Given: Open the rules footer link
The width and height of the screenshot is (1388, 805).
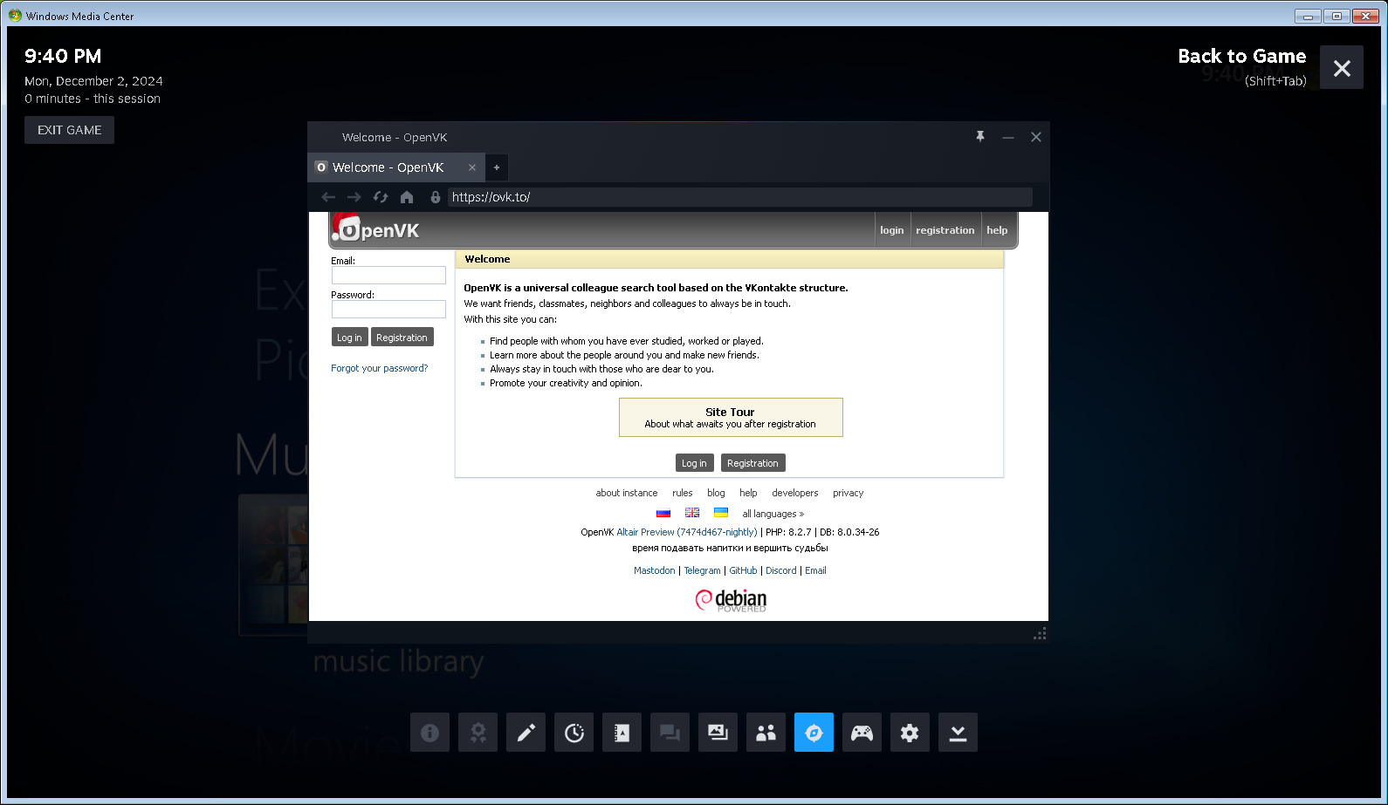Looking at the screenshot, I should (x=683, y=493).
